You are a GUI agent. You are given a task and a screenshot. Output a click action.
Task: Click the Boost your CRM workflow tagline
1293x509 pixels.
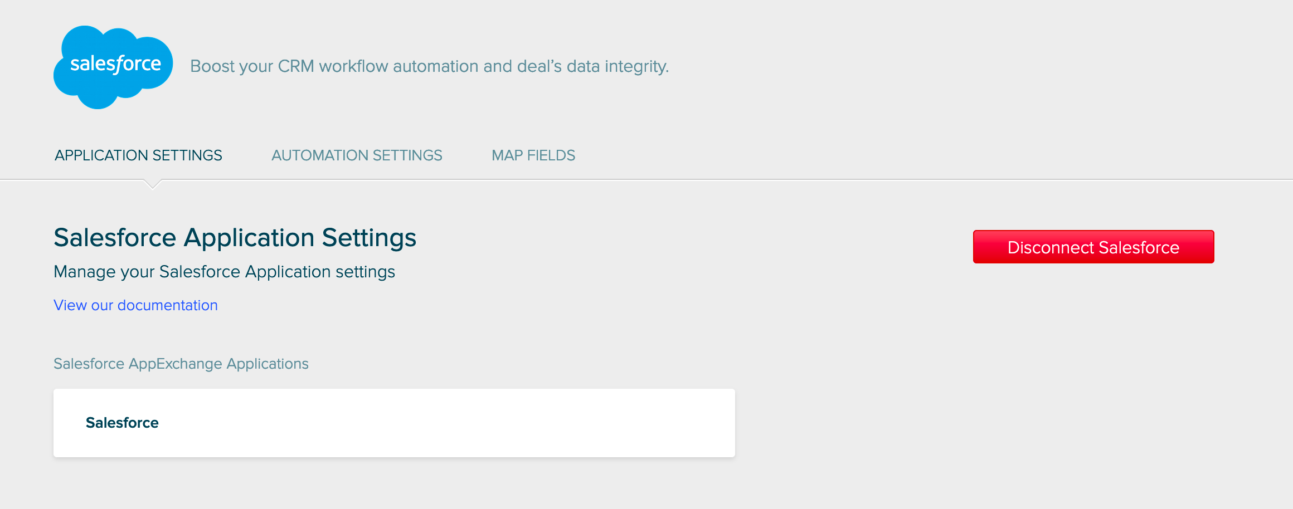coord(429,66)
